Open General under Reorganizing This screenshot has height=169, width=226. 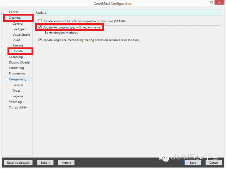(18, 85)
